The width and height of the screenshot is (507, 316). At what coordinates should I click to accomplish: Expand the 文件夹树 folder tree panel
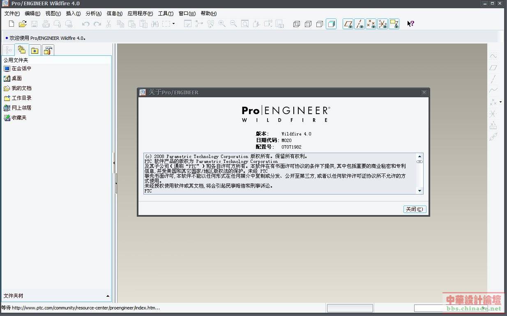click(108, 296)
